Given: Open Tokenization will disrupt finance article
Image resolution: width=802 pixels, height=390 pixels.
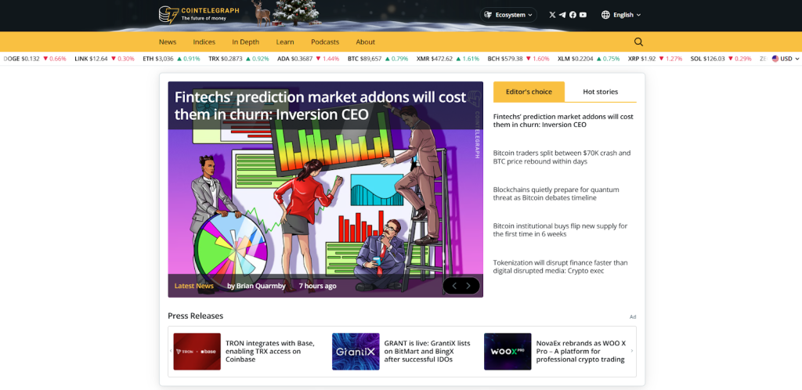Looking at the screenshot, I should click(560, 267).
